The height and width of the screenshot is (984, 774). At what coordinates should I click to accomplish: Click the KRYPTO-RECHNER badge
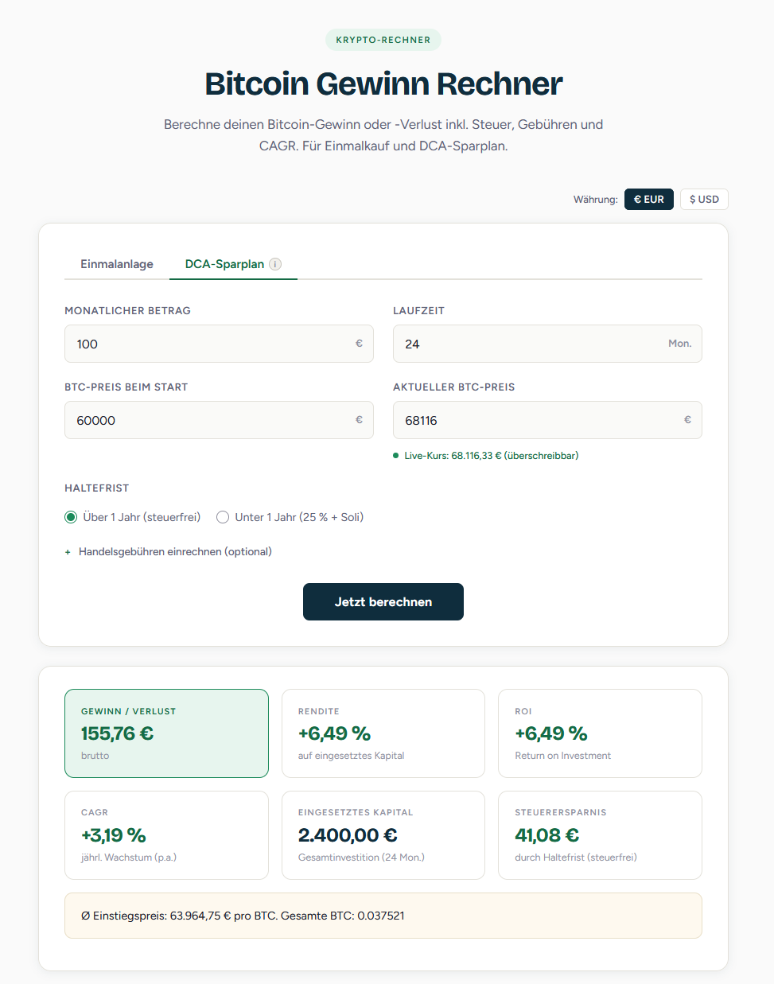(383, 40)
